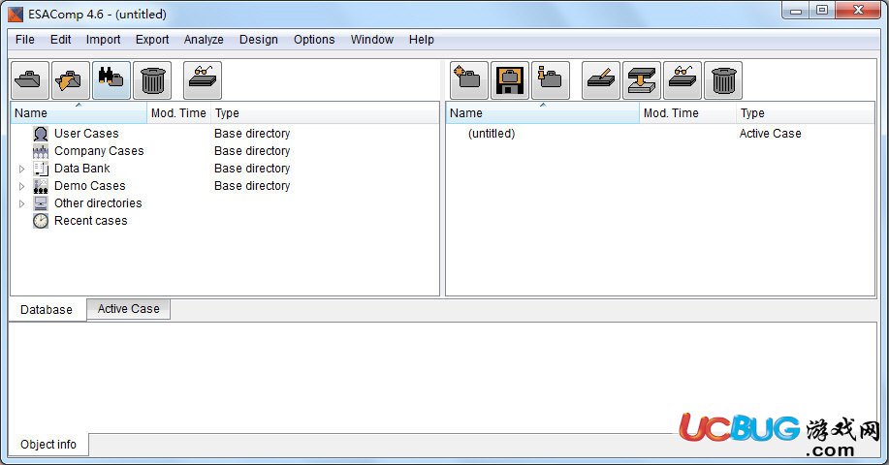889x465 pixels.
Task: Click the open case briefcase icon
Action: (29, 80)
